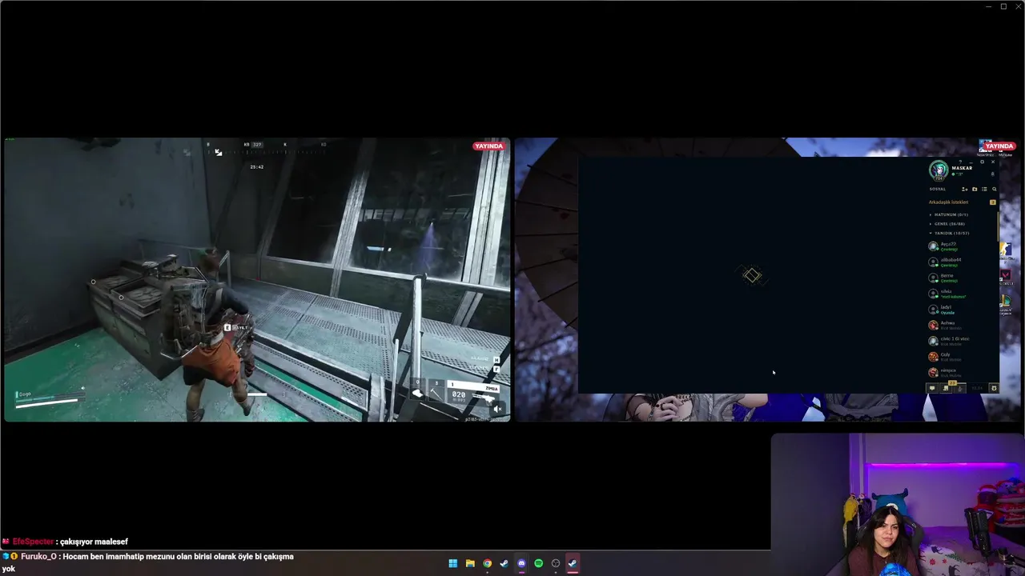Click the list view icon in social panel
The height and width of the screenshot is (576, 1025).
(984, 189)
